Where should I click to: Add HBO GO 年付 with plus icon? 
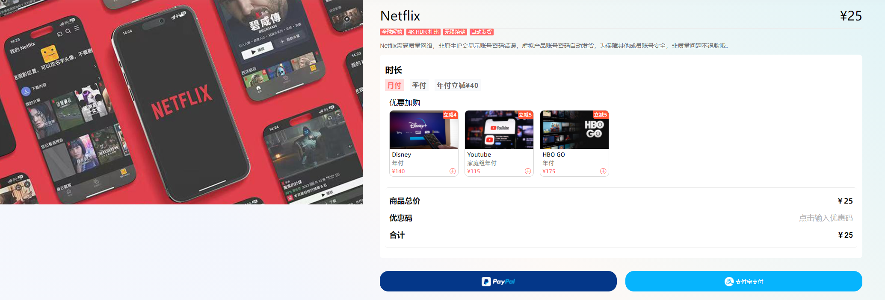[x=603, y=171]
